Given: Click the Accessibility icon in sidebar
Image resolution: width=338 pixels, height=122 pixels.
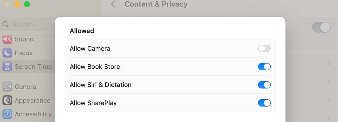Looking at the screenshot, I should (x=7, y=114).
